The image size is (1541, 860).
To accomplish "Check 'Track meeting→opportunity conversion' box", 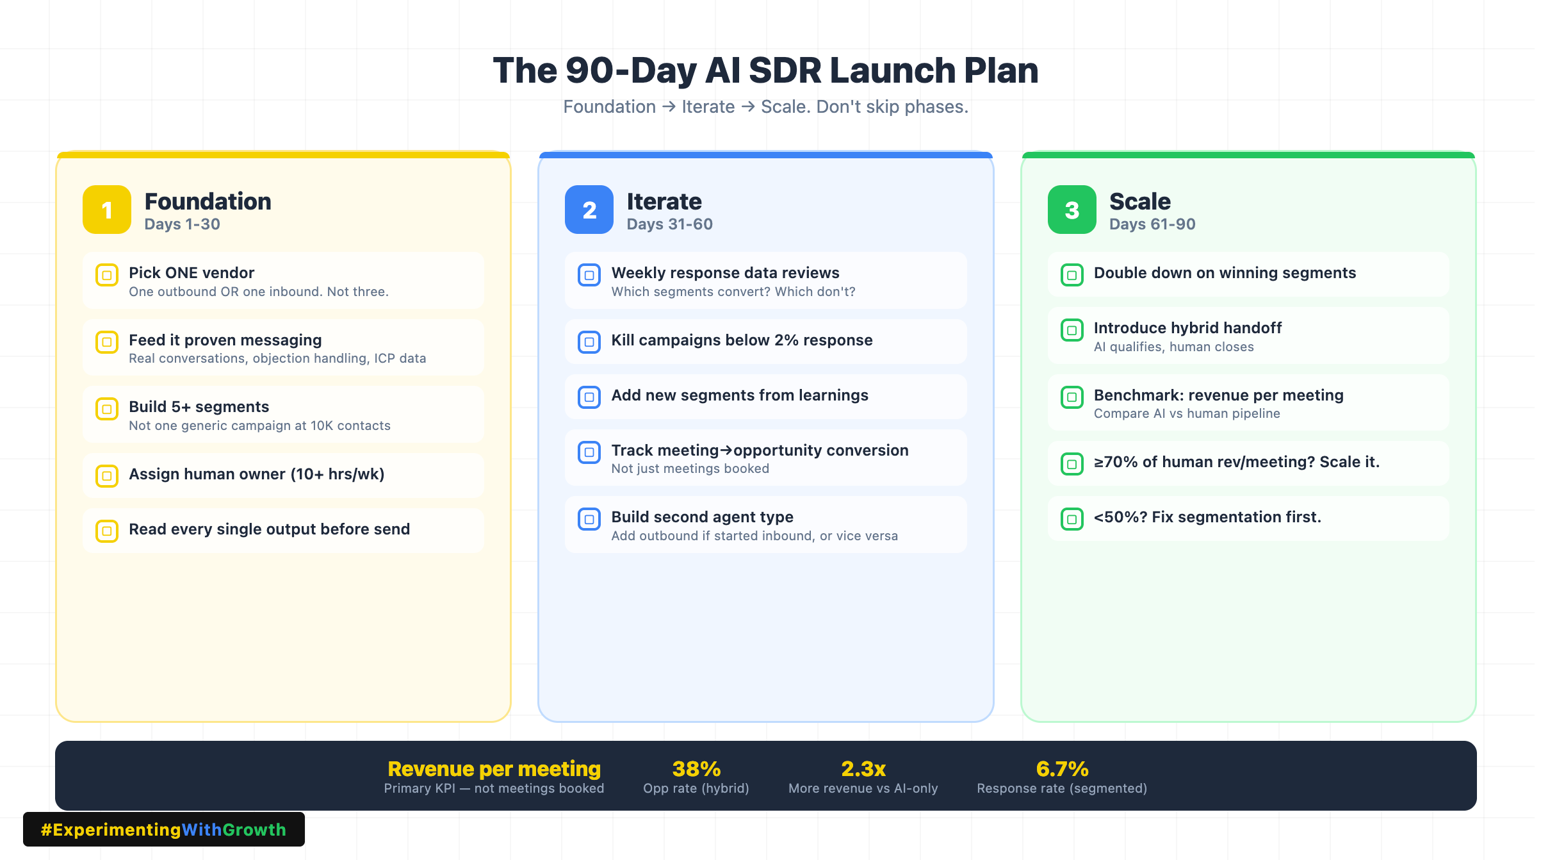I will [589, 452].
